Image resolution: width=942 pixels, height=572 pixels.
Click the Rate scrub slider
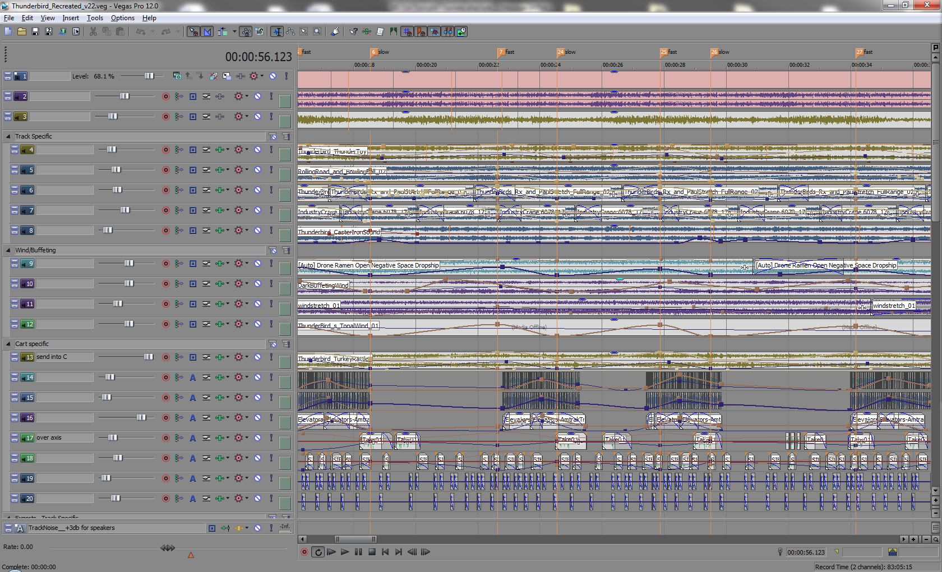[x=168, y=548]
